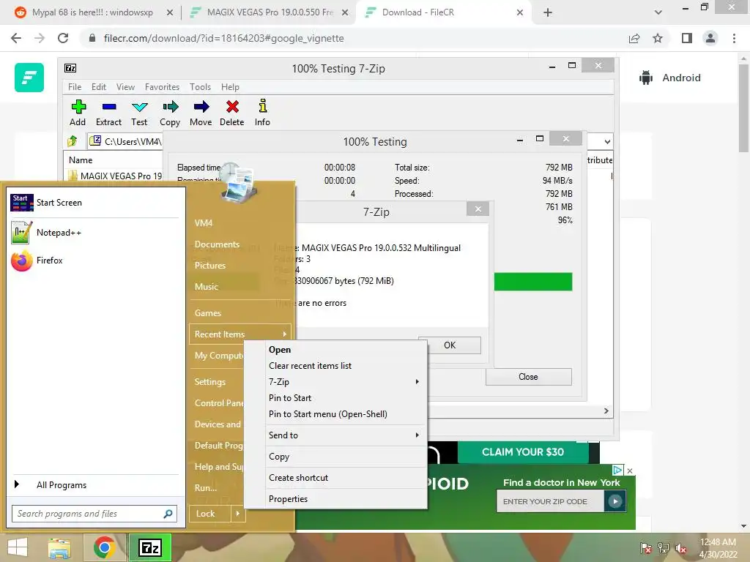750x562 pixels.
Task: Click CLAIM YOUR $30 ad button
Action: (523, 452)
